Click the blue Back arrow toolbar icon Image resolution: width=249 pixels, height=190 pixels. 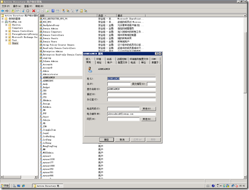(x=2, y=11)
